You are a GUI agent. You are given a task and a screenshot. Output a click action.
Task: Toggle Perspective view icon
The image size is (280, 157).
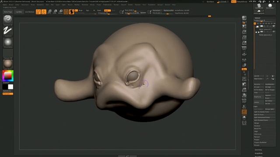pos(244,48)
